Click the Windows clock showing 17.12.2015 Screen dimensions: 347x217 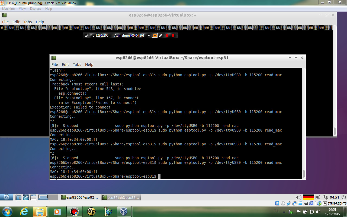[332, 212]
